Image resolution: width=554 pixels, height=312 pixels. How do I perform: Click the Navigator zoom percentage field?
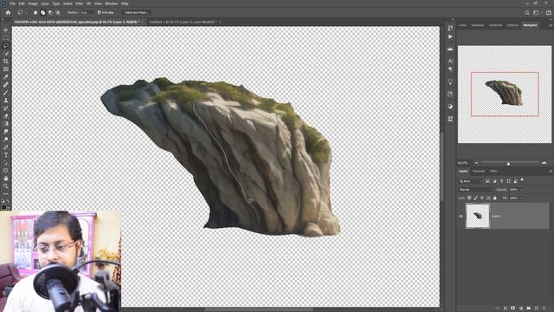(463, 163)
